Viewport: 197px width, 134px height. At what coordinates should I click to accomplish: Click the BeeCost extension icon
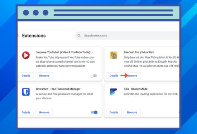(x=114, y=55)
